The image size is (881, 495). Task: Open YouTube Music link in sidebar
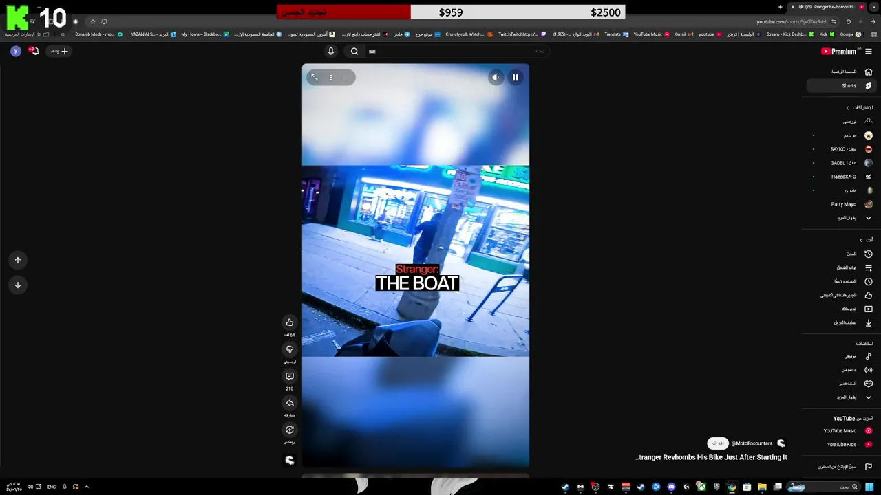coord(841,431)
